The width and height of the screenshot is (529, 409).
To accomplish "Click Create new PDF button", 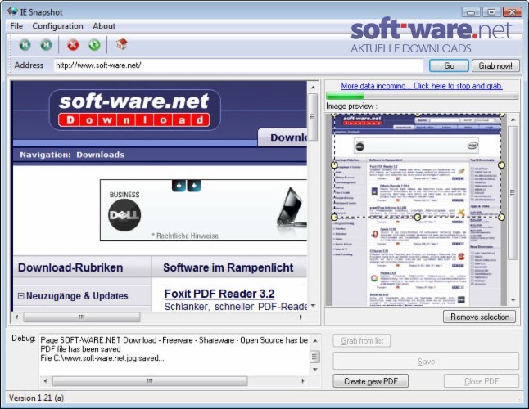I will click(370, 381).
